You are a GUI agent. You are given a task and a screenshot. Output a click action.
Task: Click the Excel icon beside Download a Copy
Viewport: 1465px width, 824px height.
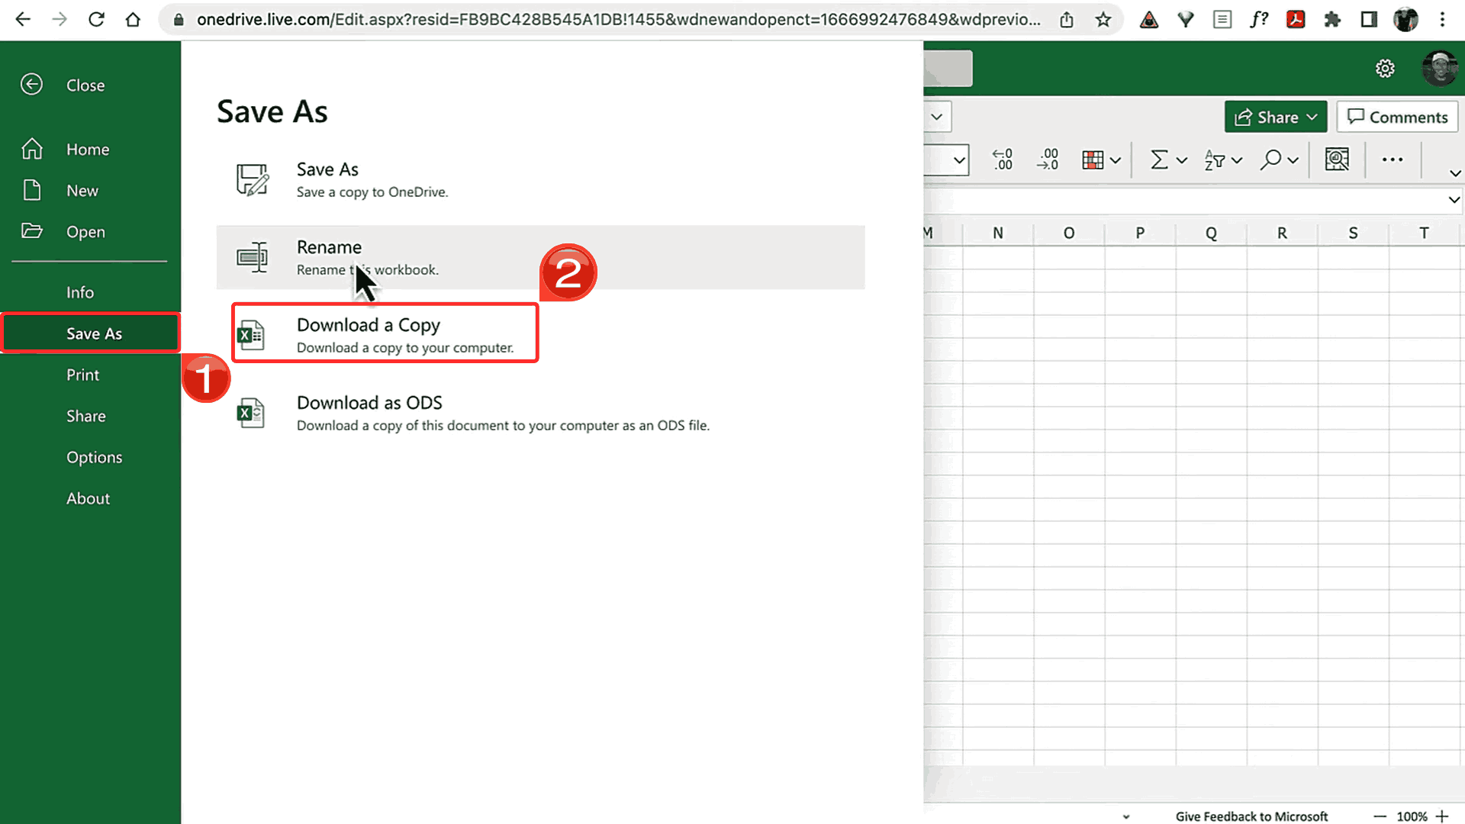click(x=251, y=335)
